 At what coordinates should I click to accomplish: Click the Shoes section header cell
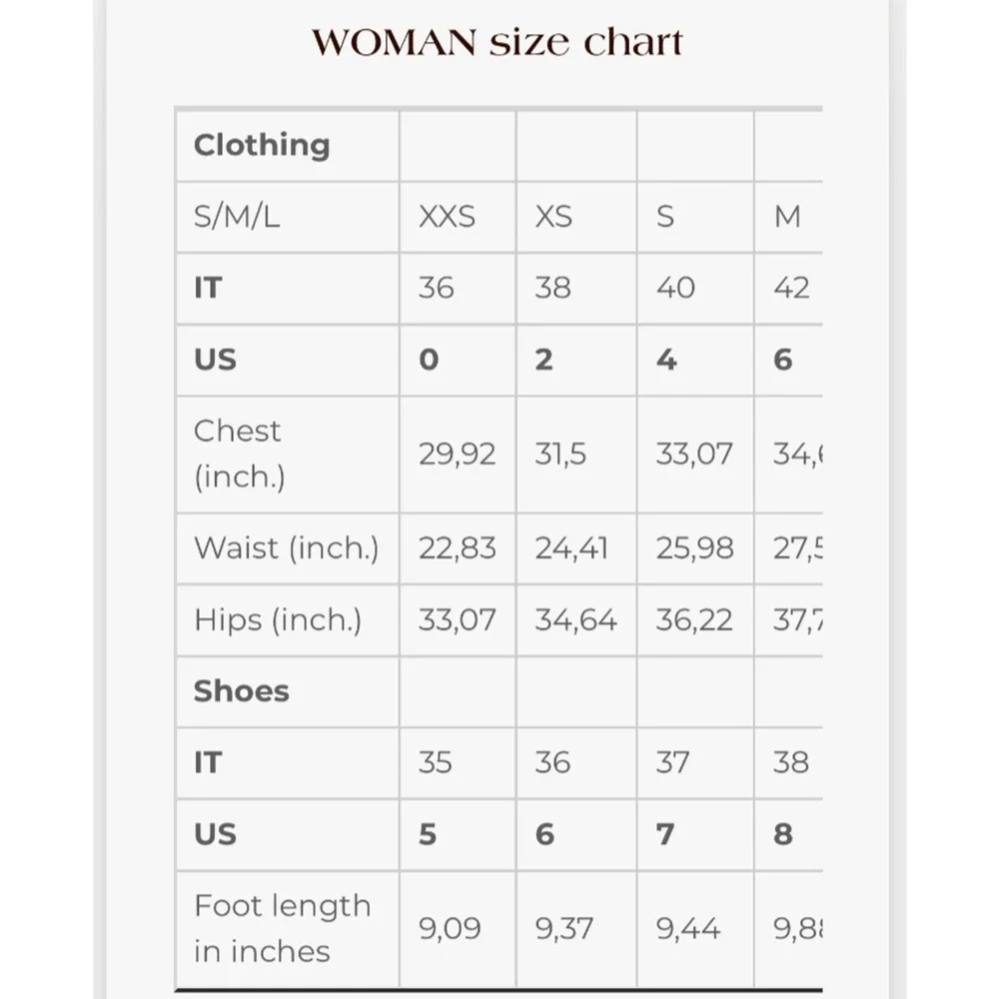click(288, 692)
